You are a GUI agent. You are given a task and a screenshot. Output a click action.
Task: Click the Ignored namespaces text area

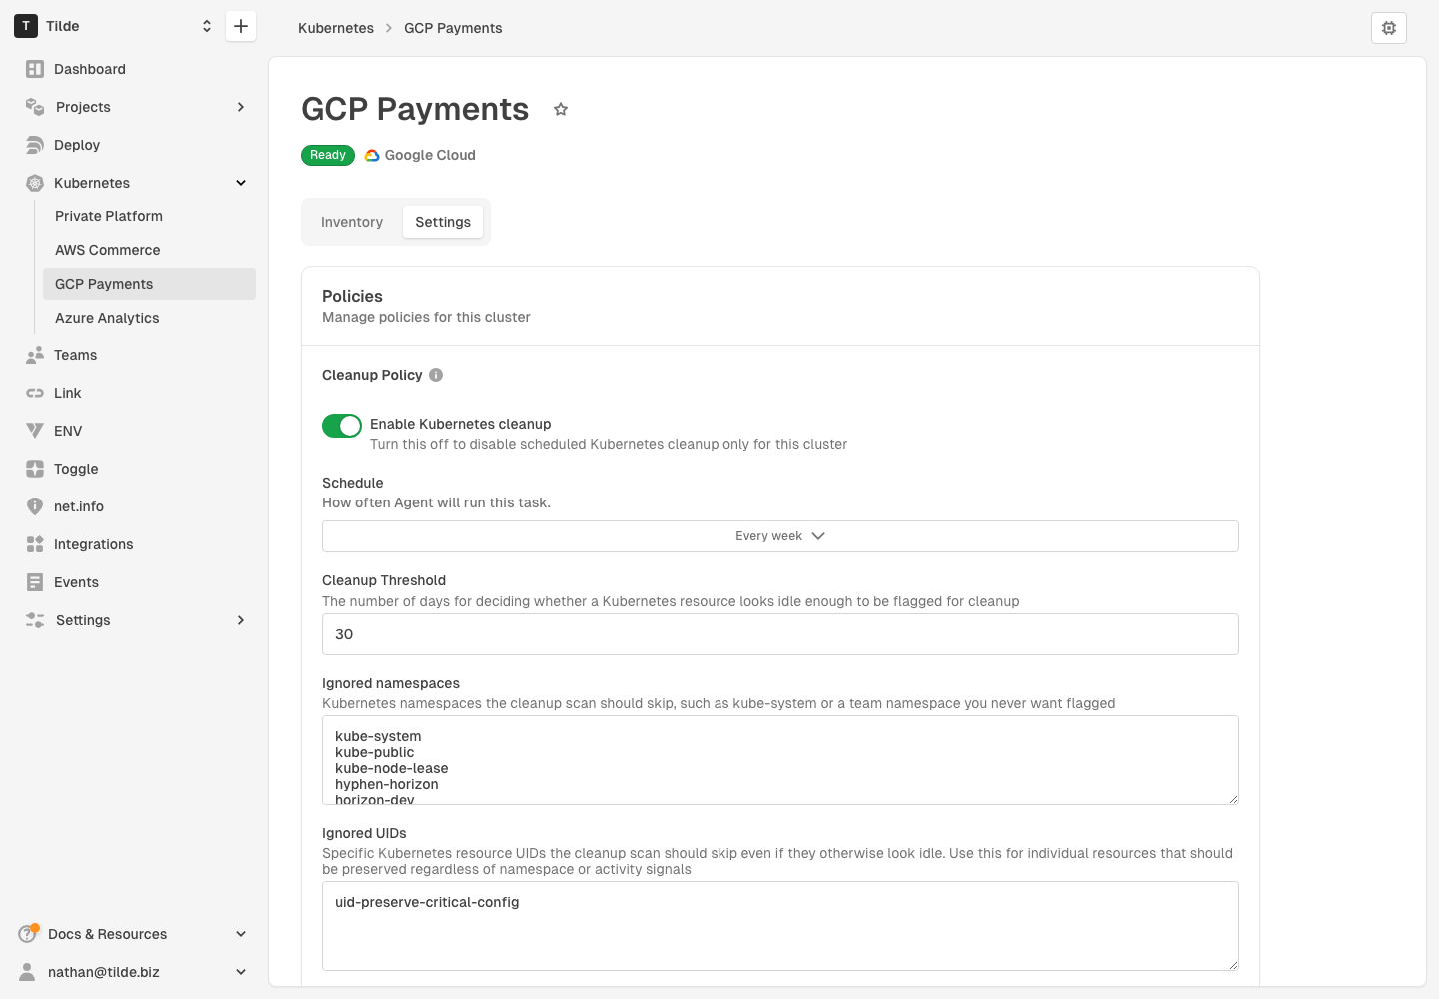(x=780, y=760)
